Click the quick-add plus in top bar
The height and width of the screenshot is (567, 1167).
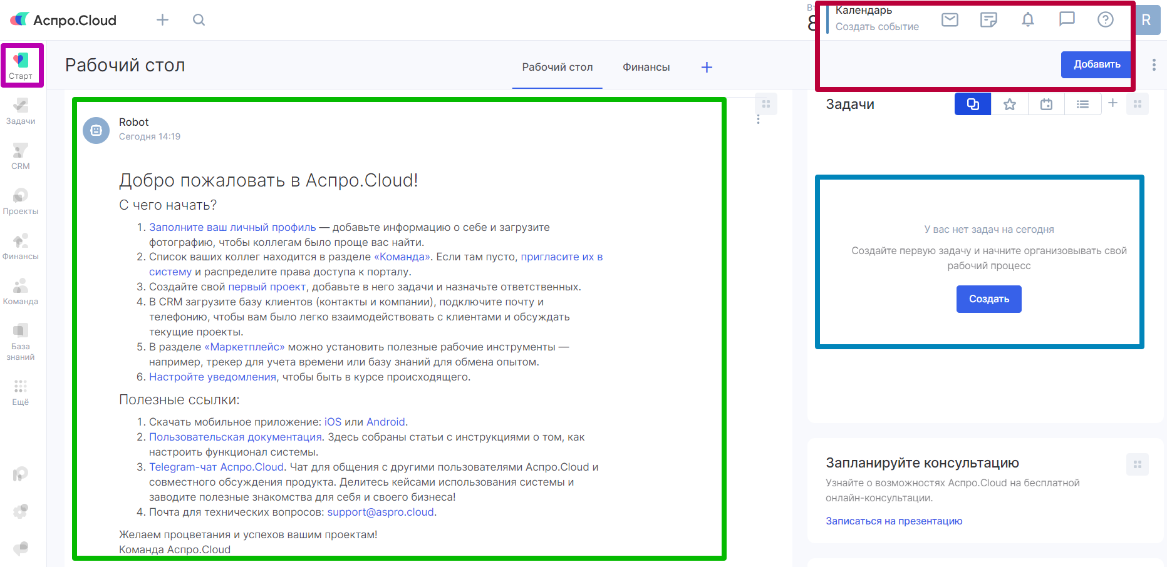pyautogui.click(x=163, y=20)
